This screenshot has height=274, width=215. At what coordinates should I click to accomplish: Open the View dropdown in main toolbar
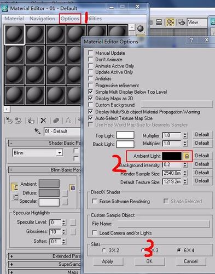197,22
